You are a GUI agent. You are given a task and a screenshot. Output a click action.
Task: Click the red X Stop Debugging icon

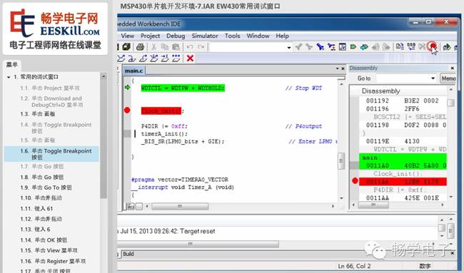[x=190, y=58]
